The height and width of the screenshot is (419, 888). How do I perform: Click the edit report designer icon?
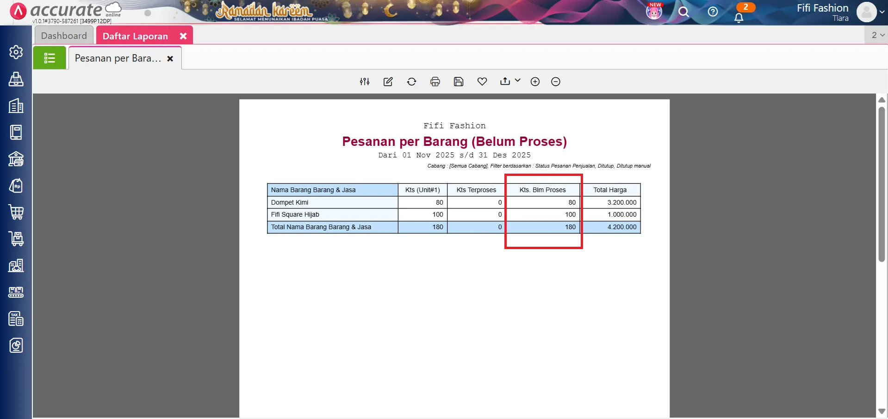point(388,81)
